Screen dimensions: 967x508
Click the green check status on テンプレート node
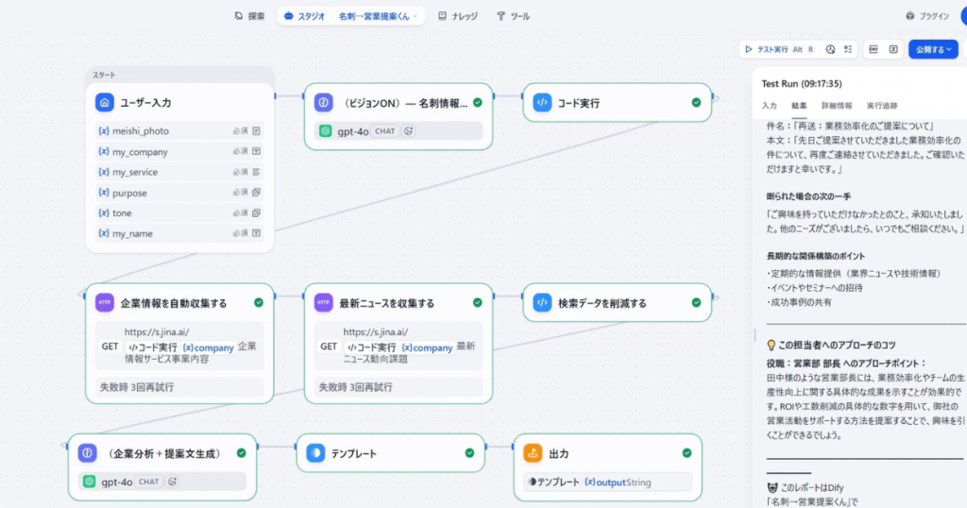(x=469, y=453)
